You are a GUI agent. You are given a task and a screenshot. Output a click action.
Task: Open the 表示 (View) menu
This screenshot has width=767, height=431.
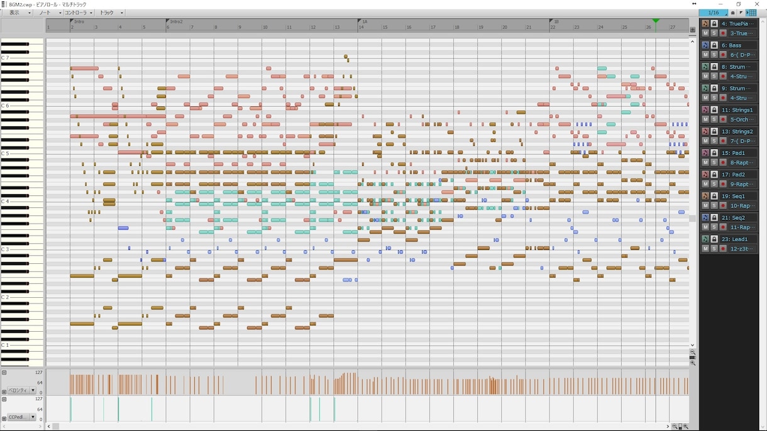point(16,13)
